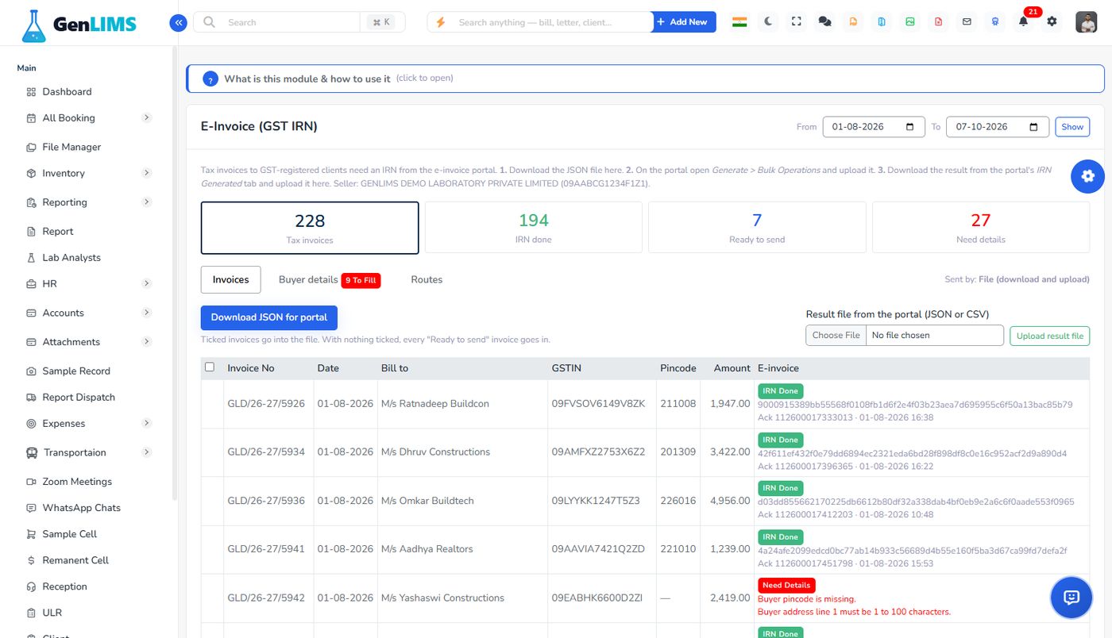Focus the 'Search anything' global search field

click(x=540, y=22)
